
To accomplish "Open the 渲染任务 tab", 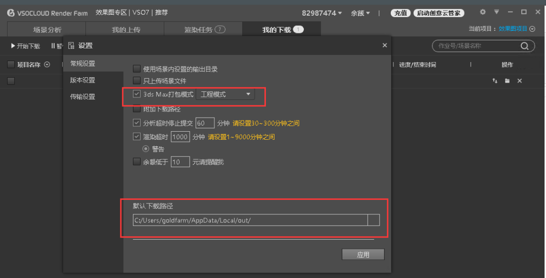I will 203,30.
